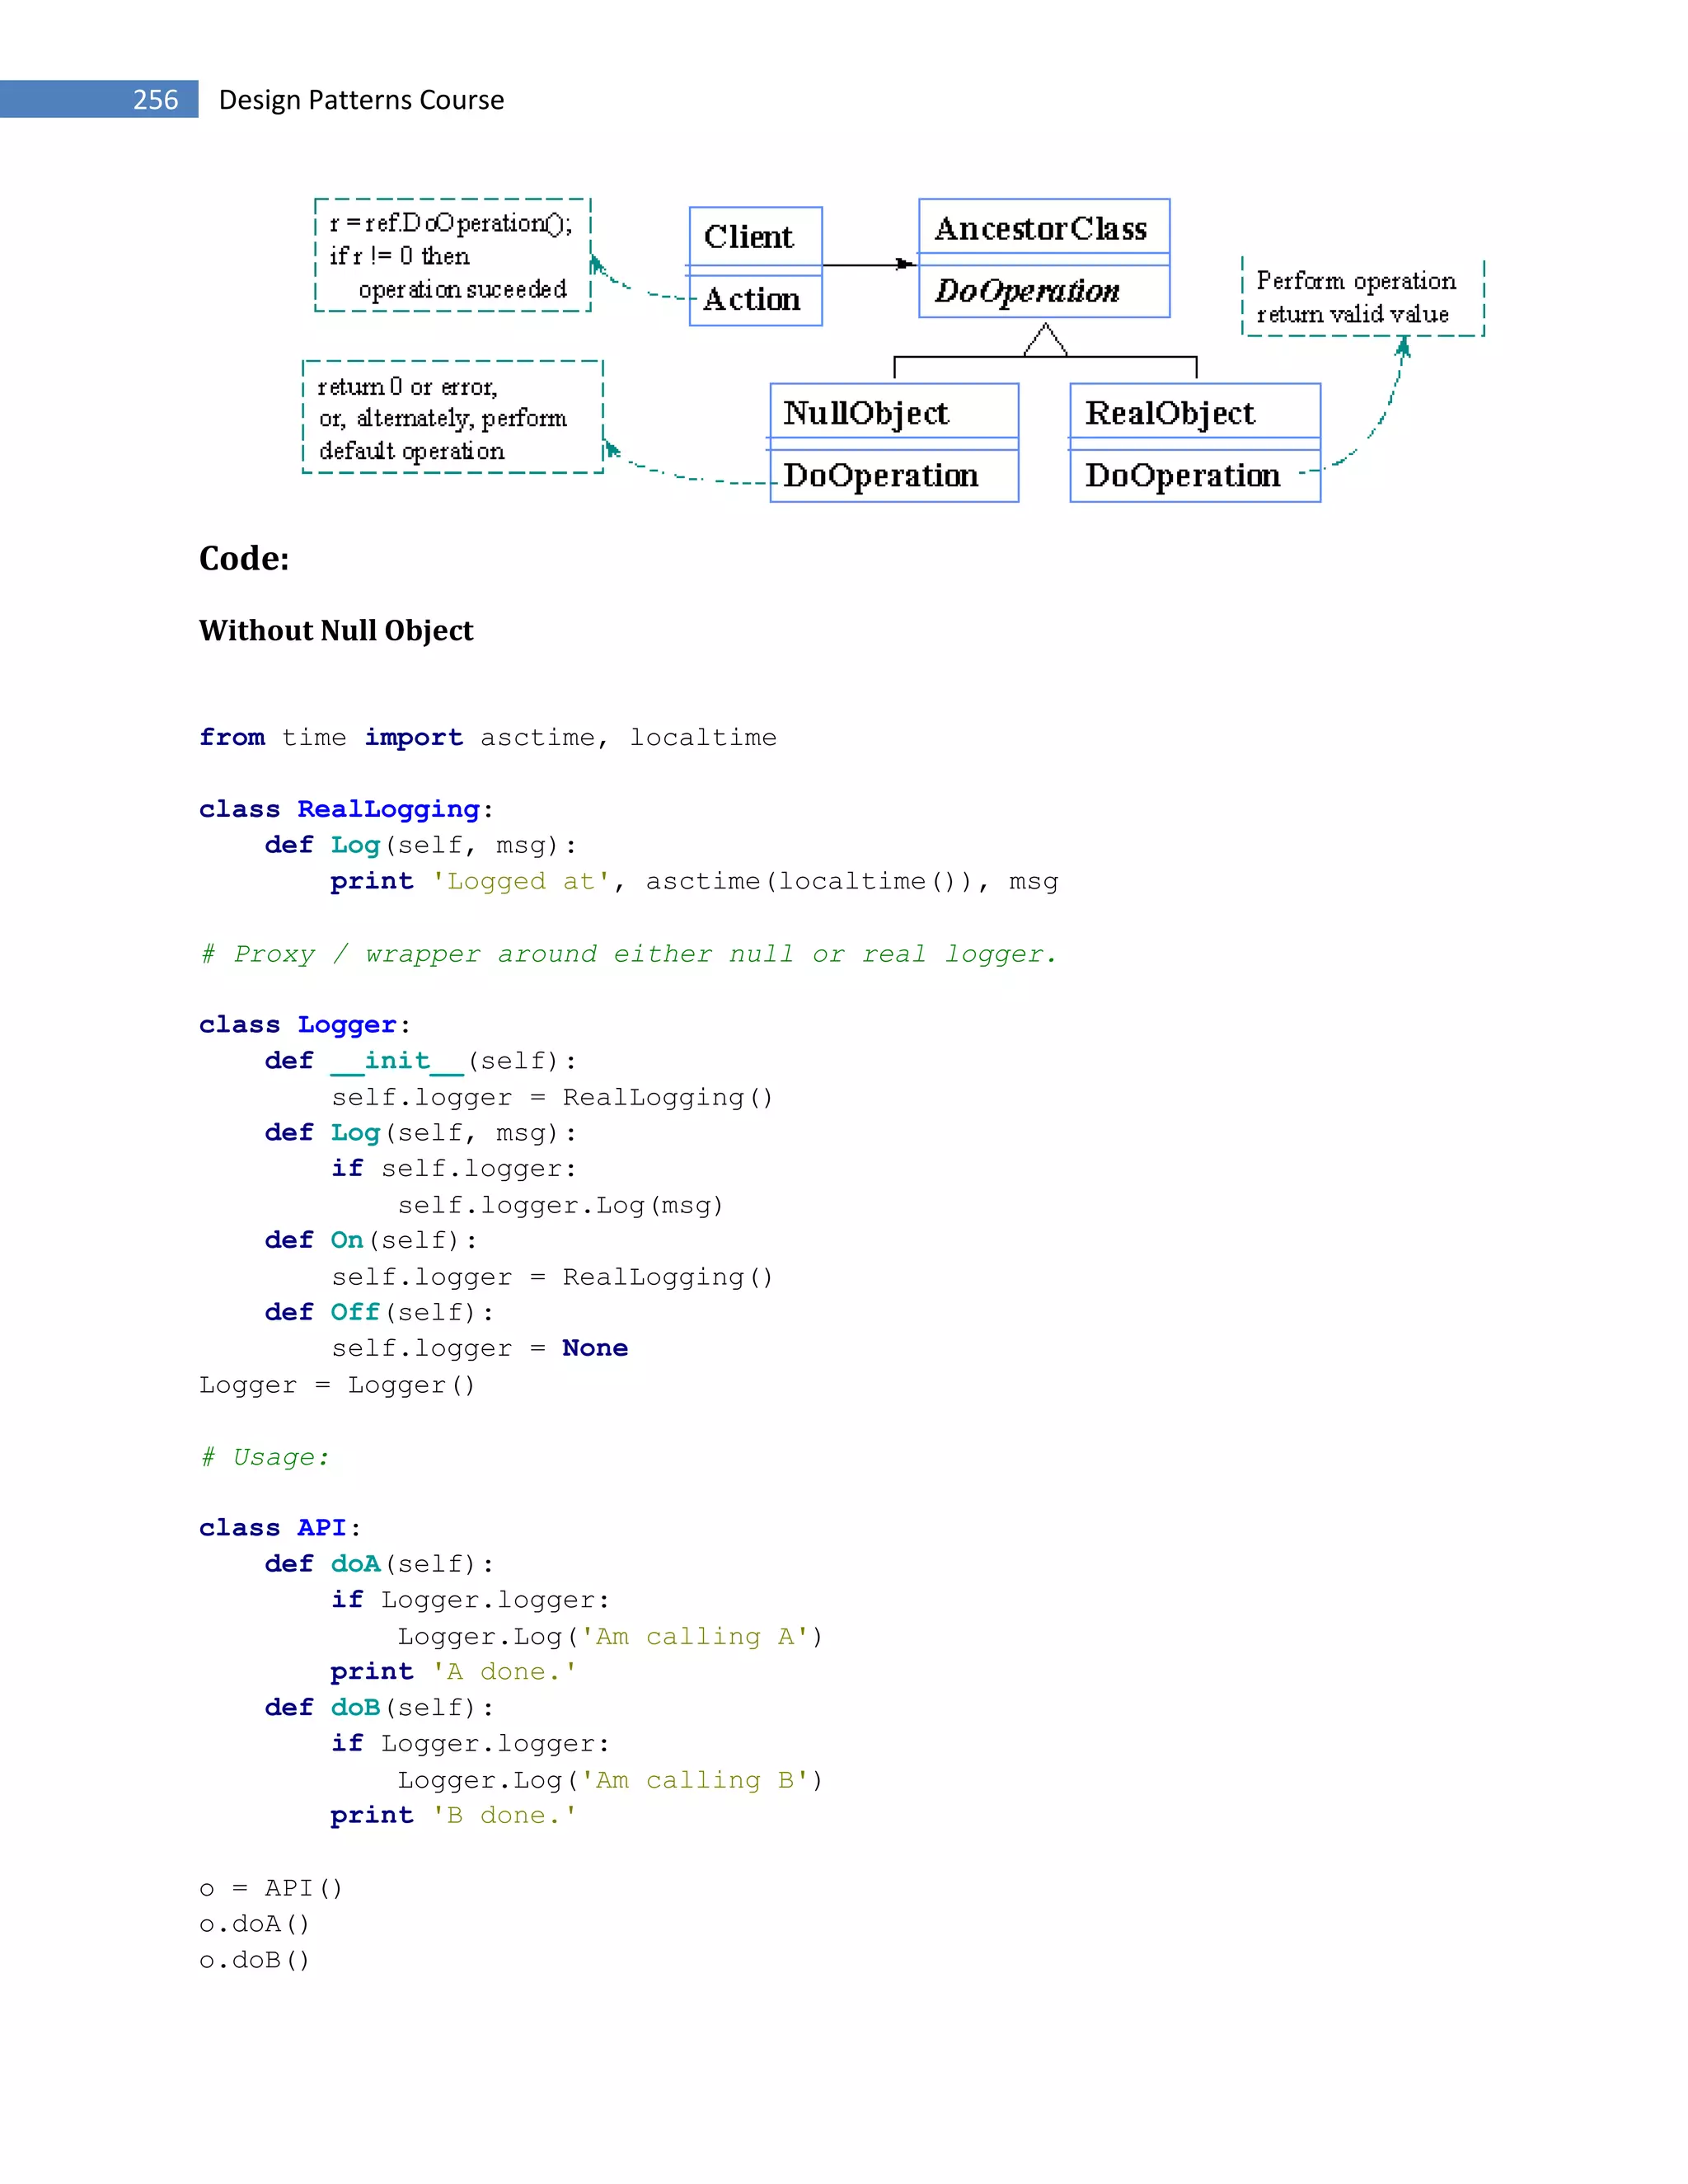Click the Action method in Client box
The width and height of the screenshot is (1688, 2184).
tap(752, 299)
